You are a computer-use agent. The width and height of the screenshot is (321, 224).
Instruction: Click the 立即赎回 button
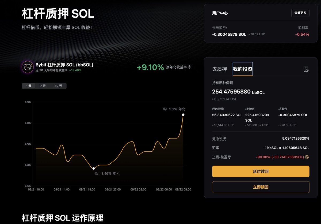tap(261, 187)
